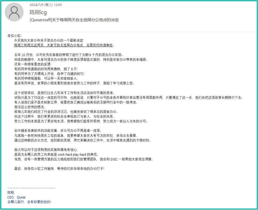Image resolution: width=258 pixels, height=210 pixels.
Task: Open sender name 陈刚cg contact card
Action: click(x=38, y=12)
